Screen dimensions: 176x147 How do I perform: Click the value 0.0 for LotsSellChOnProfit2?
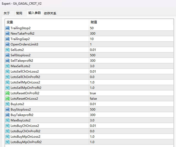(x=92, y=77)
